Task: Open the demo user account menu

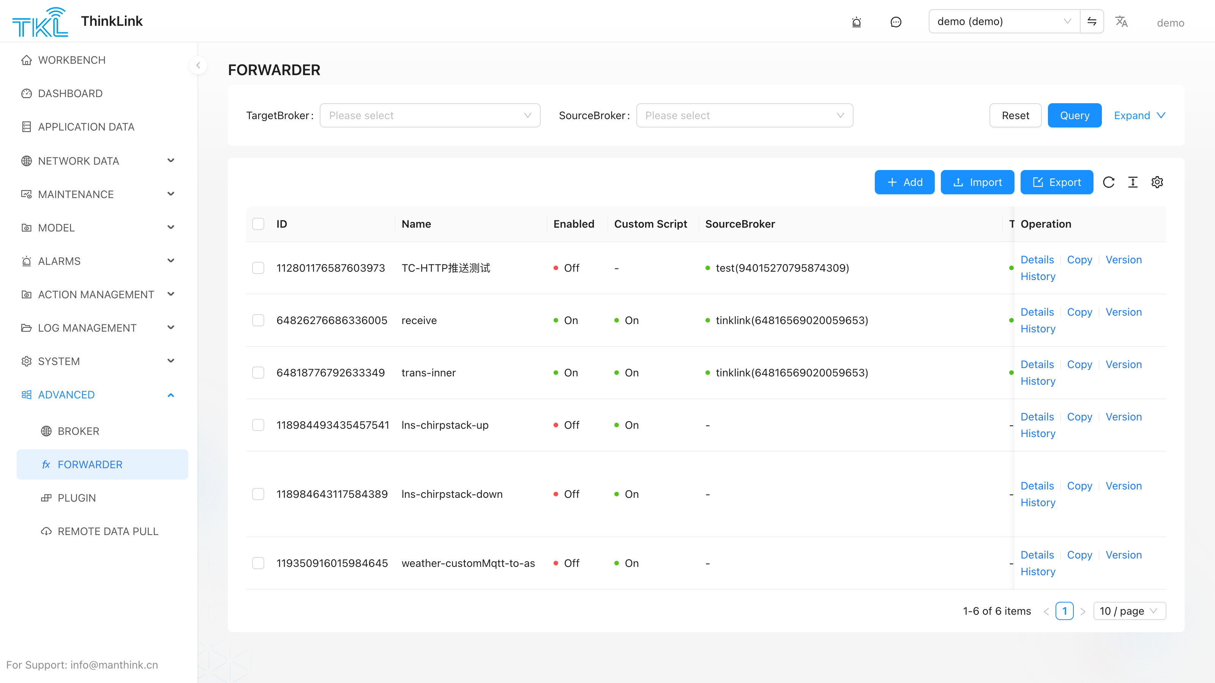Action: [1170, 23]
